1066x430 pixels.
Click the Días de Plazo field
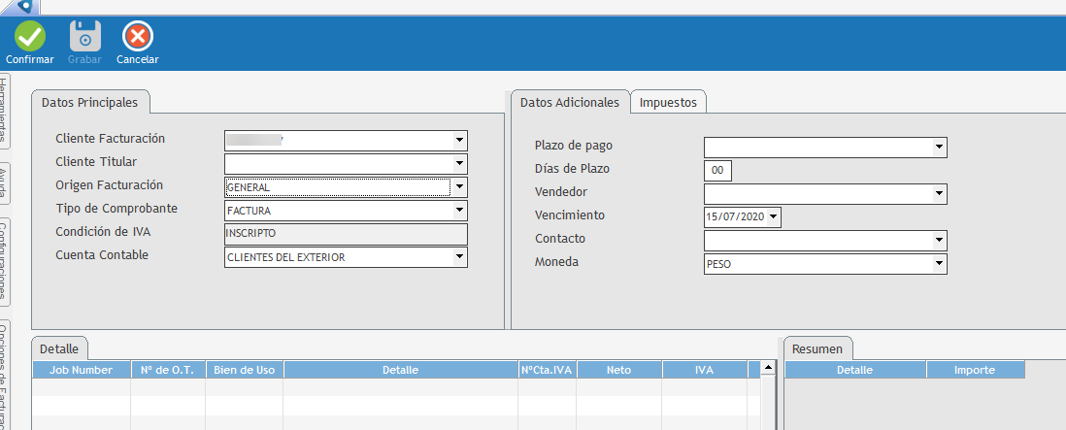[717, 171]
